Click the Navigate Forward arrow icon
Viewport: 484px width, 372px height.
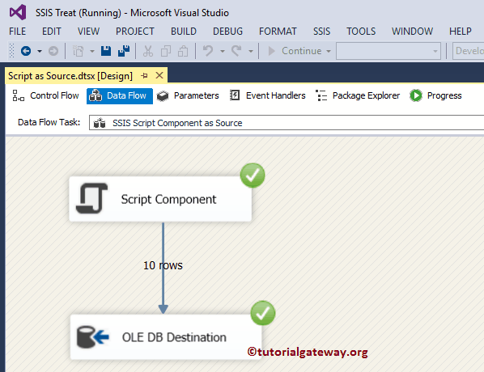coord(53,51)
